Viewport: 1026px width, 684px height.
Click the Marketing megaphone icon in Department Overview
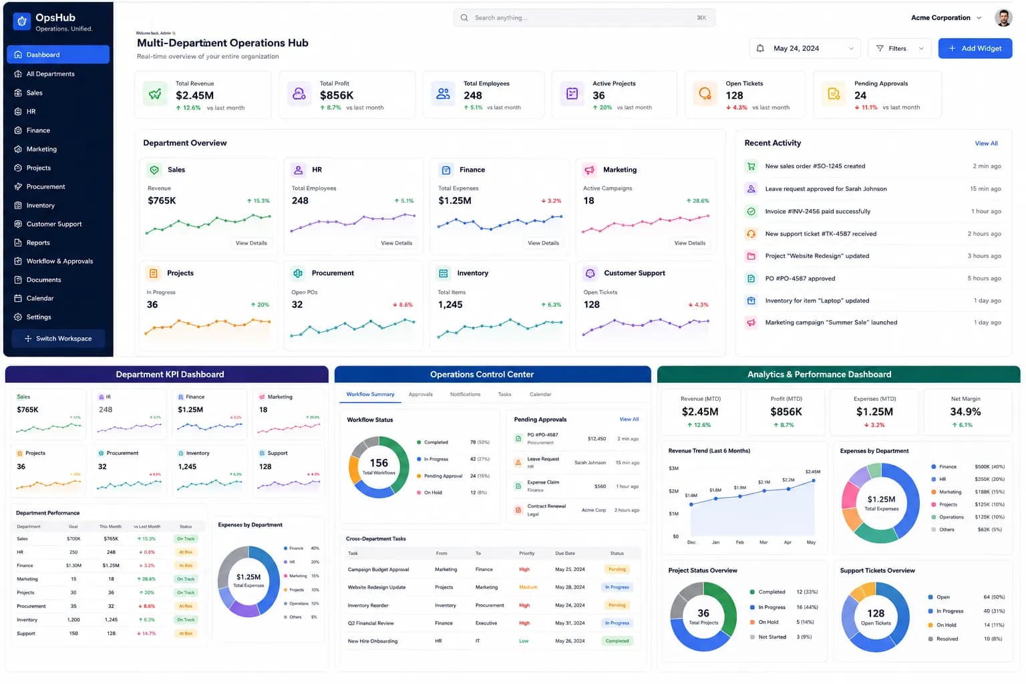[x=589, y=170]
